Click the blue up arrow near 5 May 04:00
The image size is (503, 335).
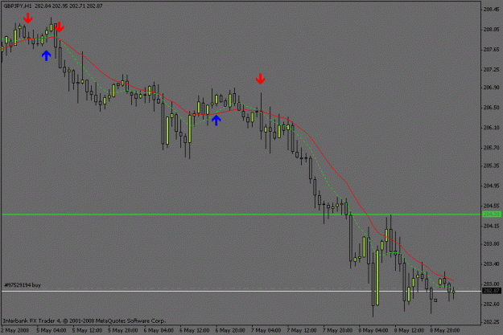tap(46, 55)
